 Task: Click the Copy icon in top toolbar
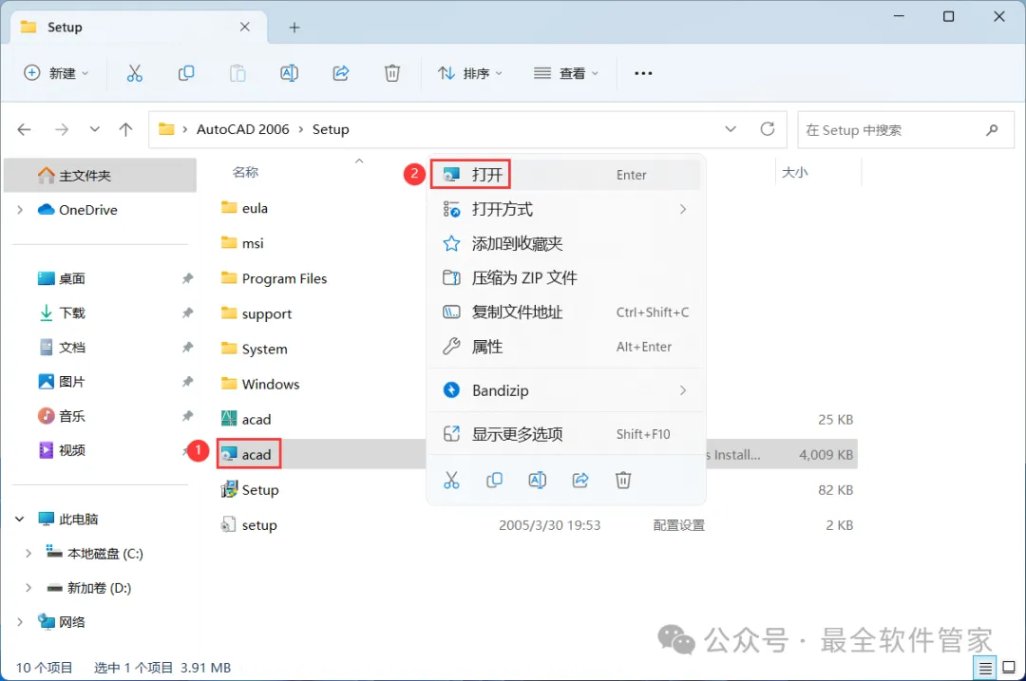(x=186, y=73)
